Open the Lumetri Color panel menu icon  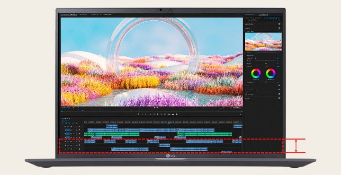267,15
